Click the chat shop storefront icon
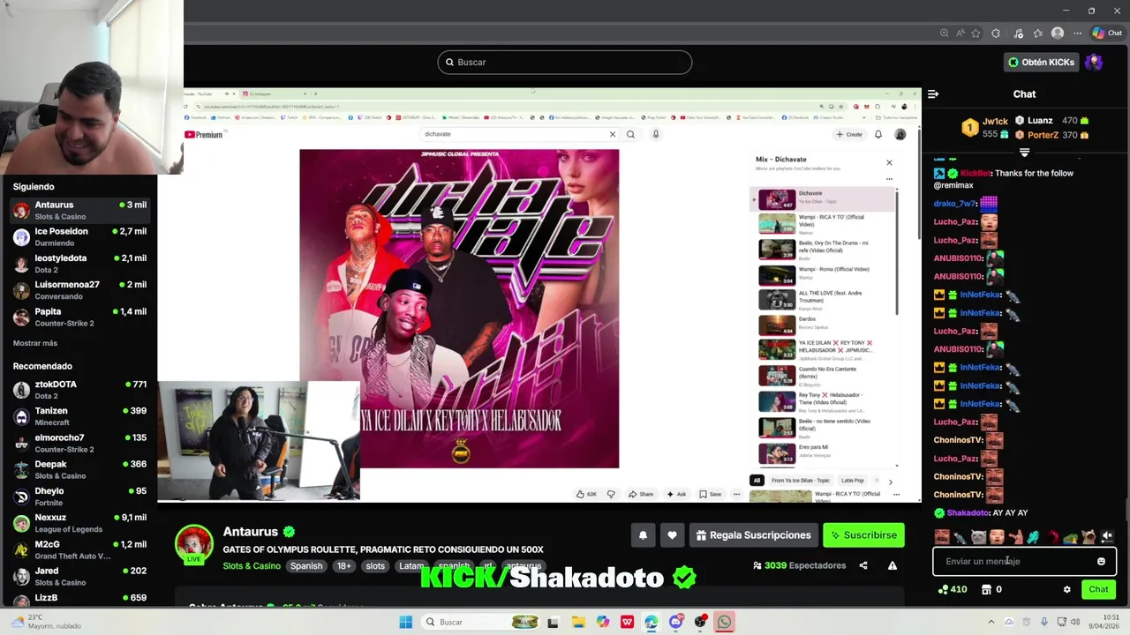Viewport: 1130px width, 635px height. tap(986, 589)
